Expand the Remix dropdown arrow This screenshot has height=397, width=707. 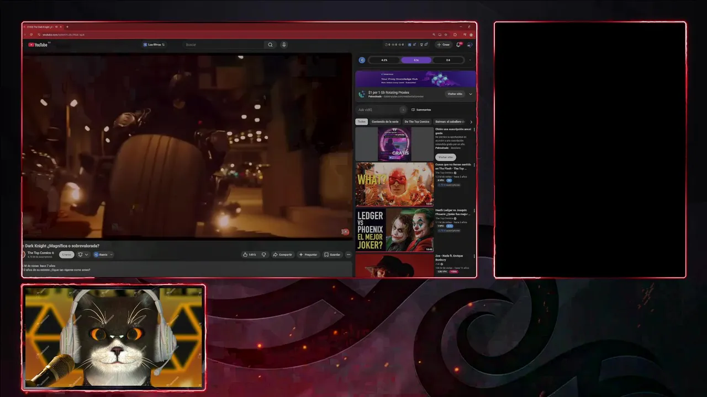[x=111, y=255]
